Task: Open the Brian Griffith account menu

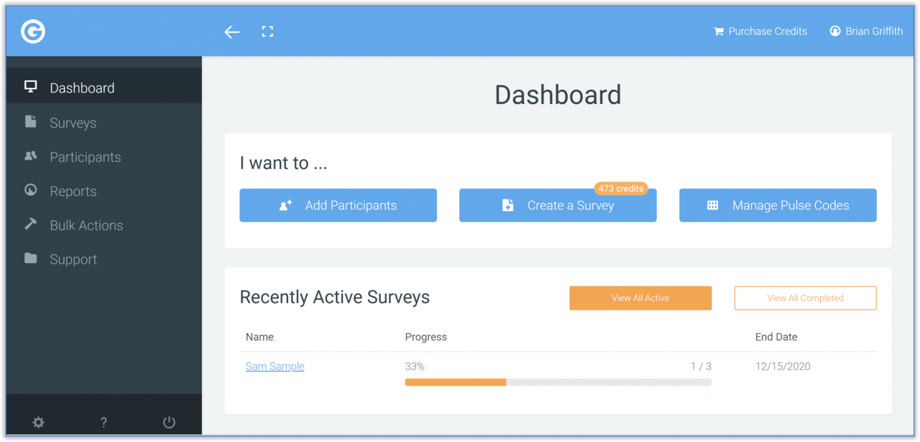Action: [x=866, y=31]
